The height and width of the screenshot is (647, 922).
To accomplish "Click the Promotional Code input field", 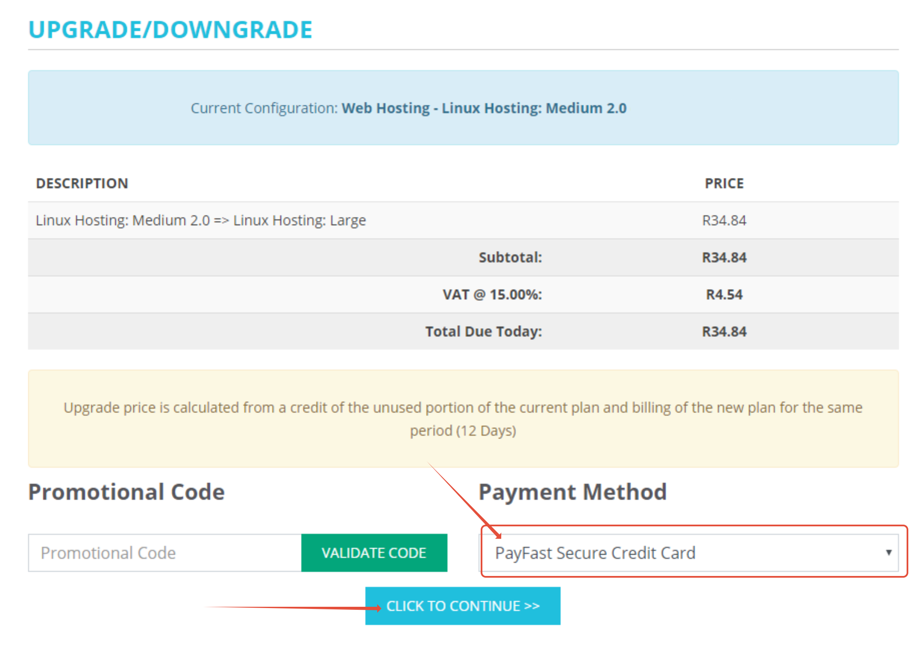I will (165, 552).
